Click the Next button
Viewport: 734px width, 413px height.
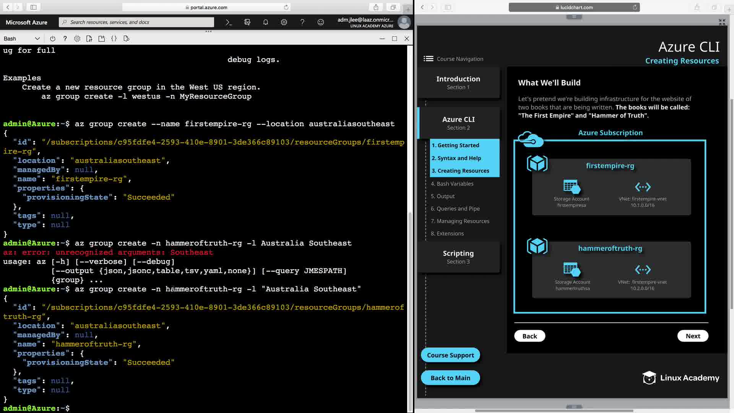click(693, 336)
